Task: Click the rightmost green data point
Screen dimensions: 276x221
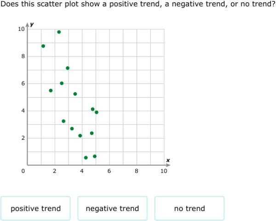Action: [97, 112]
